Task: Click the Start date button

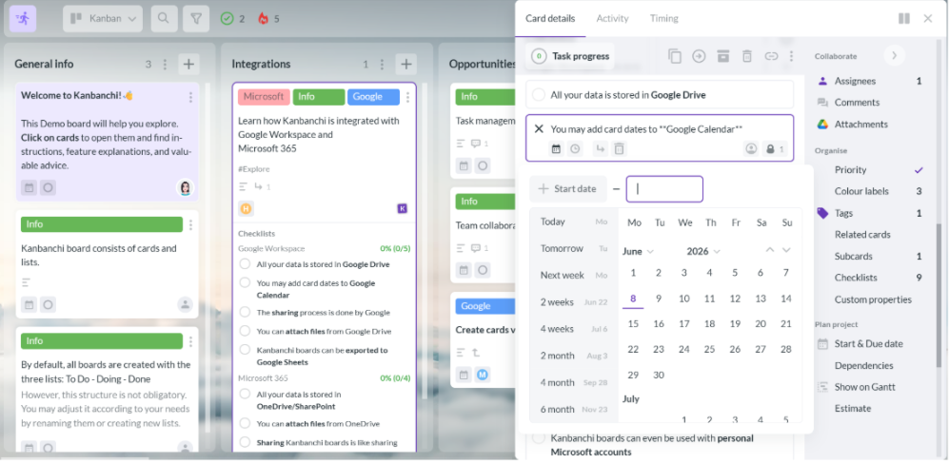Action: [567, 188]
